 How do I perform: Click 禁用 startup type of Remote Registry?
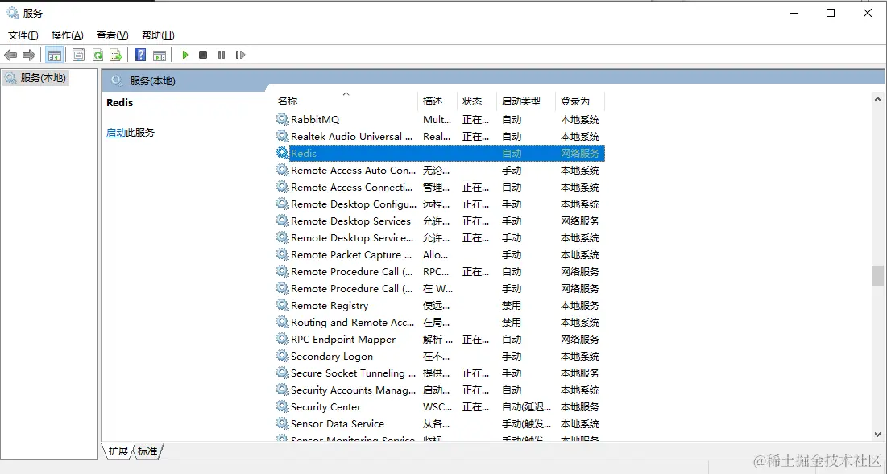click(512, 305)
